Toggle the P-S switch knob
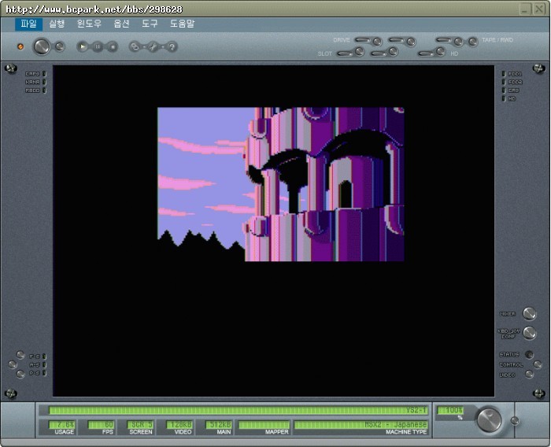551x447 pixels. [20, 374]
